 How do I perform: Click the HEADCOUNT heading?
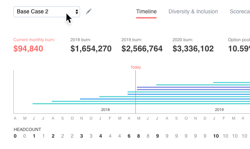[27, 129]
